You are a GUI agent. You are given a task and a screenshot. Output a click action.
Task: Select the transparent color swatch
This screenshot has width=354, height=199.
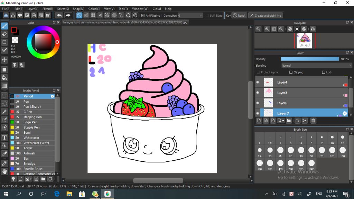[15, 40]
